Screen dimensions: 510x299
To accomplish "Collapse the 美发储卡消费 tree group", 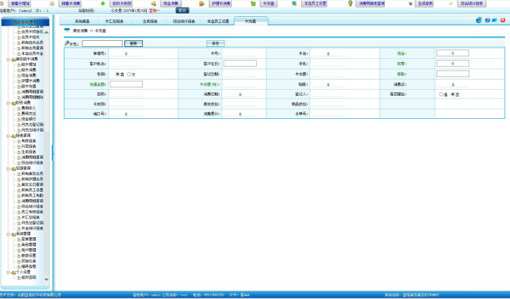I will [x=8, y=60].
